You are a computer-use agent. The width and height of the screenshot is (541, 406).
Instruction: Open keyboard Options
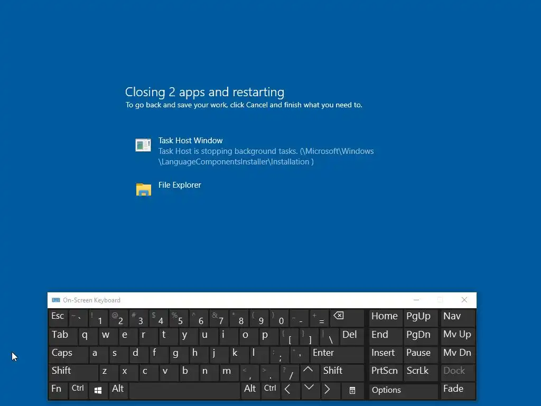coord(403,391)
